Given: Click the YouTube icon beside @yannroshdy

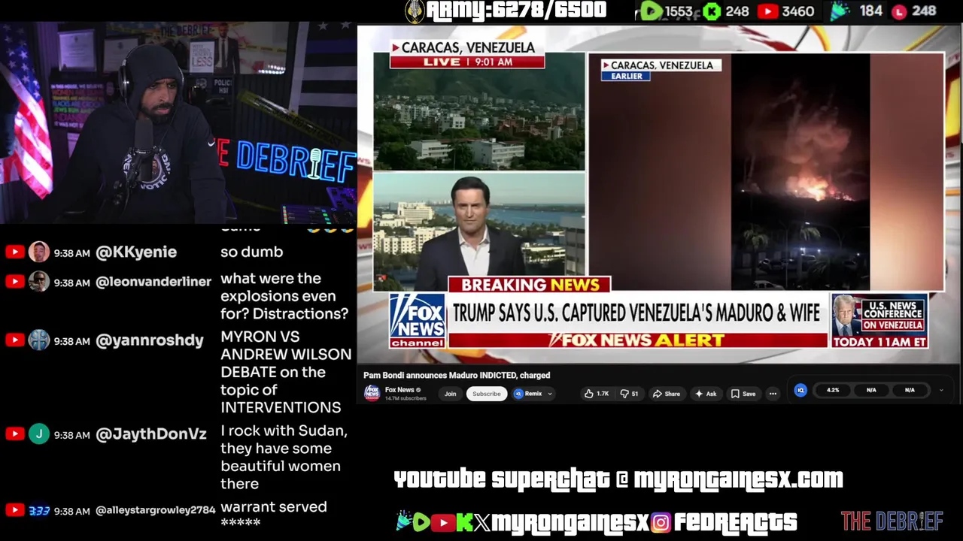Looking at the screenshot, I should click(14, 340).
